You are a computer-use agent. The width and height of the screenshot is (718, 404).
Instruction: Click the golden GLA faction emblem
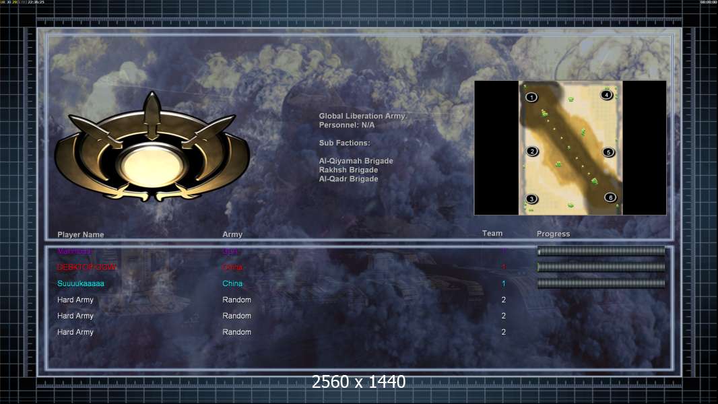pyautogui.click(x=152, y=147)
